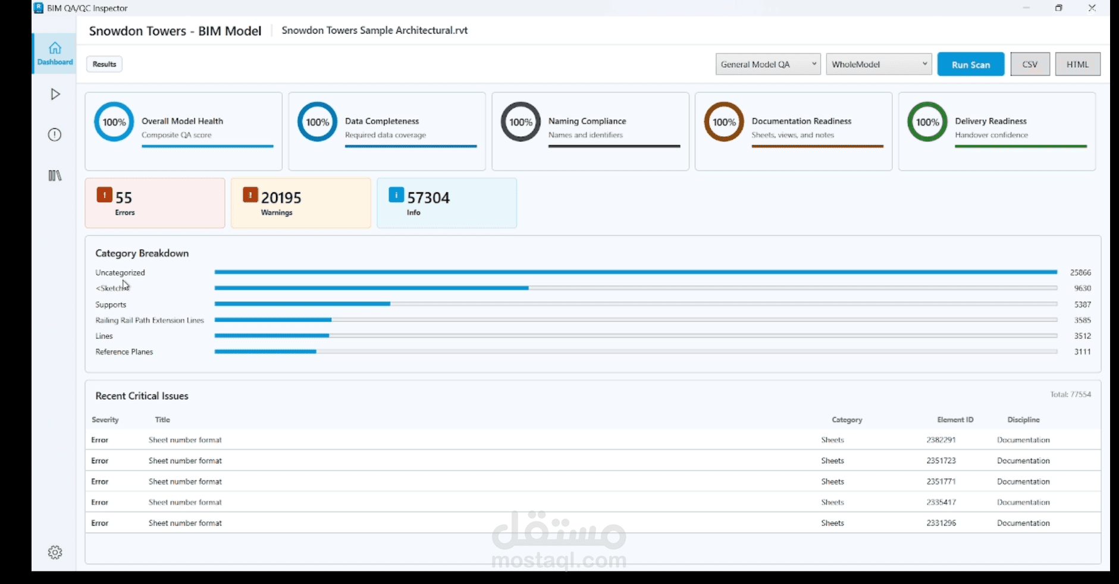Screen dimensions: 1119x584
Task: Click the run/play sidebar icon
Action: 55,94
